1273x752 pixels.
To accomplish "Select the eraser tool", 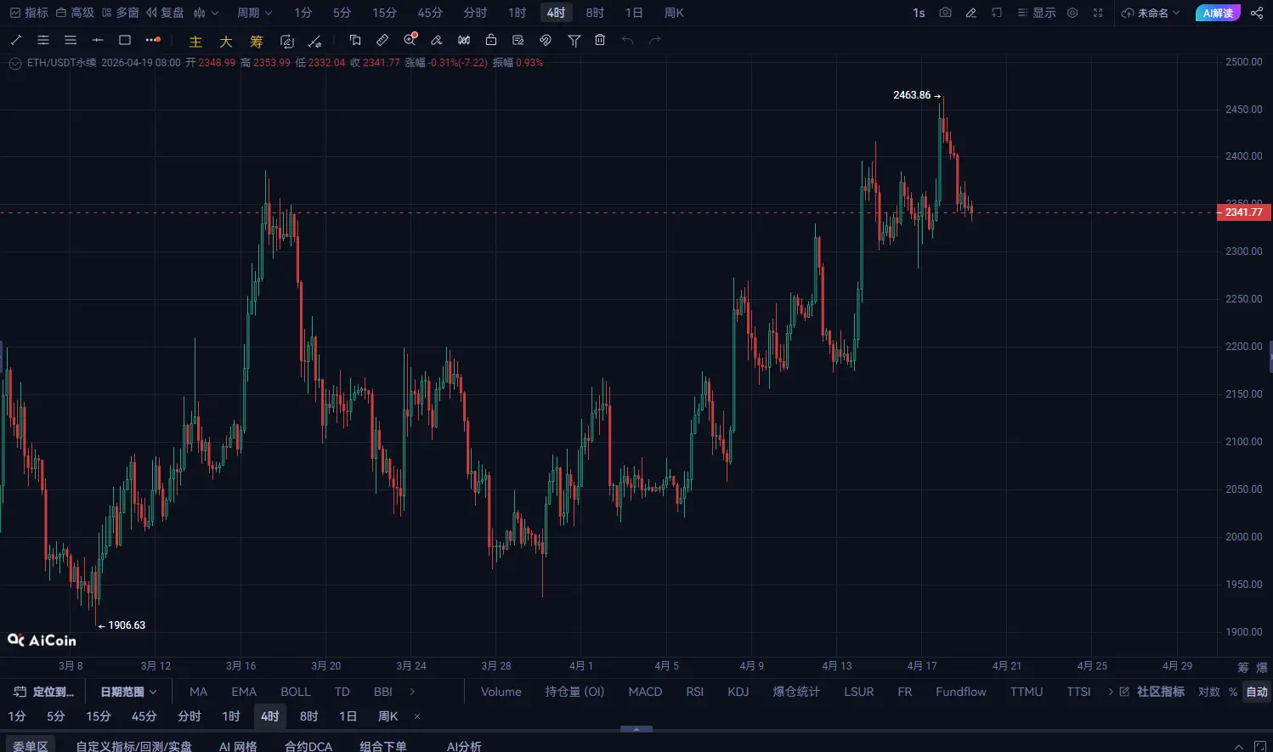I will click(x=437, y=40).
